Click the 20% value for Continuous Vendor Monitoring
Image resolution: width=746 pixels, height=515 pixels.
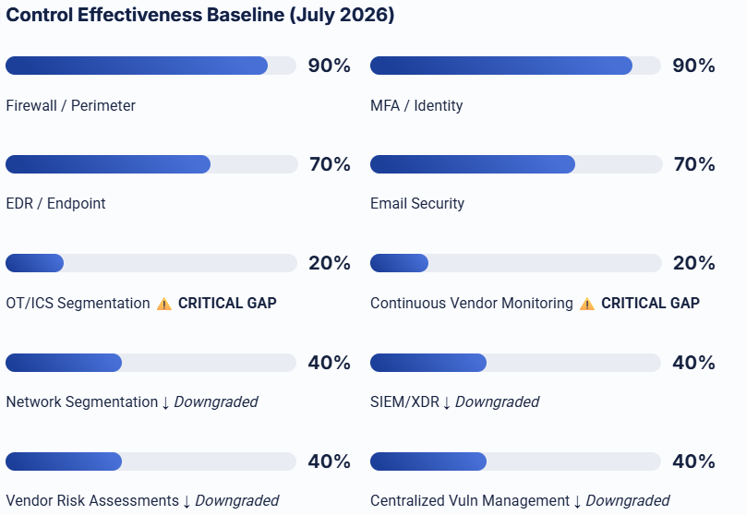click(693, 263)
